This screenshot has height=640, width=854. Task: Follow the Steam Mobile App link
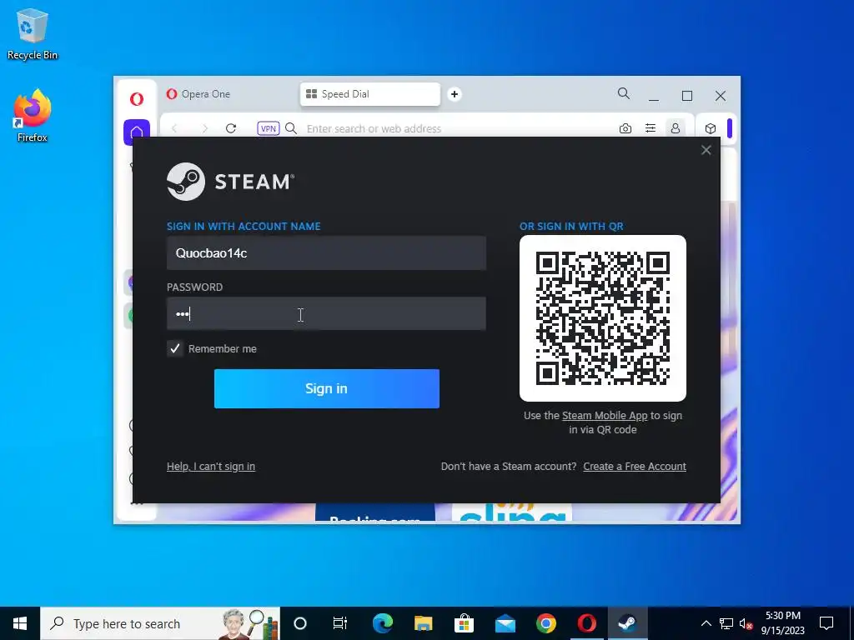click(605, 416)
